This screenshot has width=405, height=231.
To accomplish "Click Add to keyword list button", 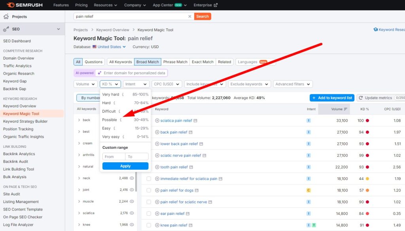I will click(332, 98).
